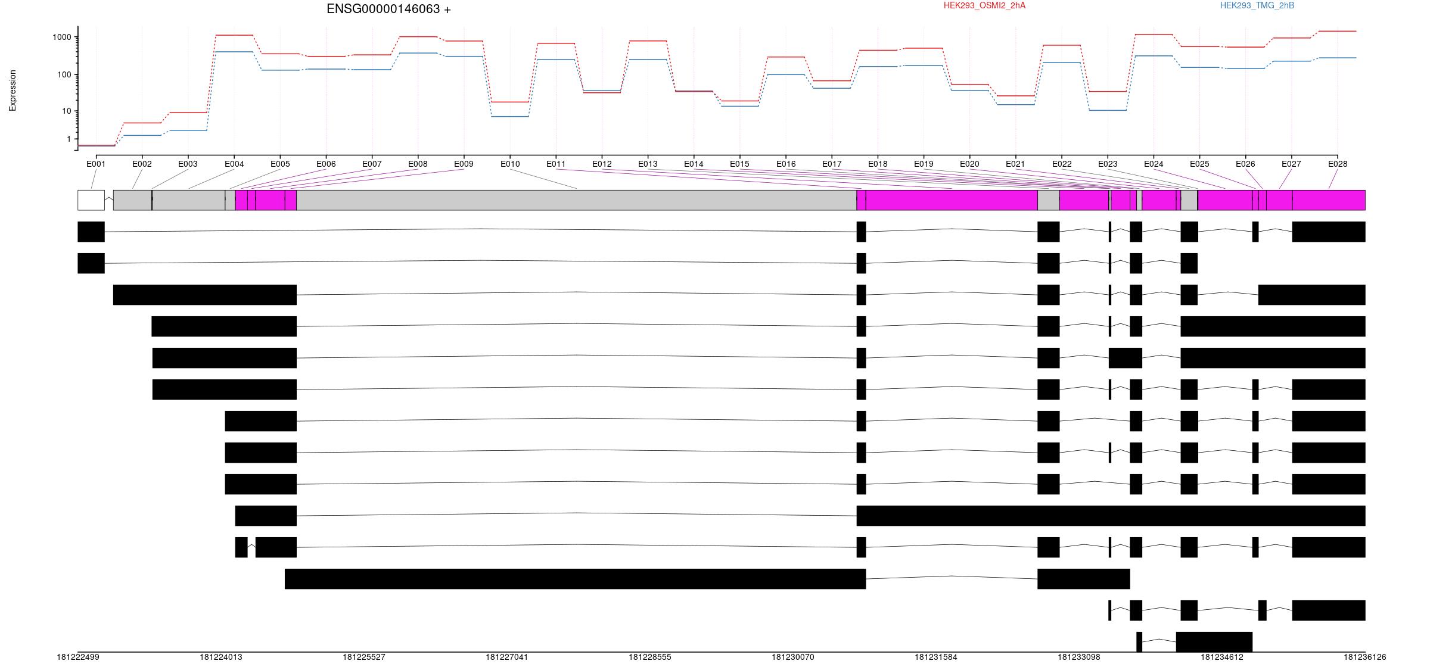
Task: Click exon label E019
Action: (x=924, y=164)
